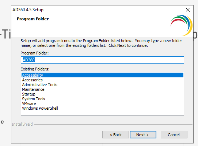Click the Program Folder text field

(102, 60)
